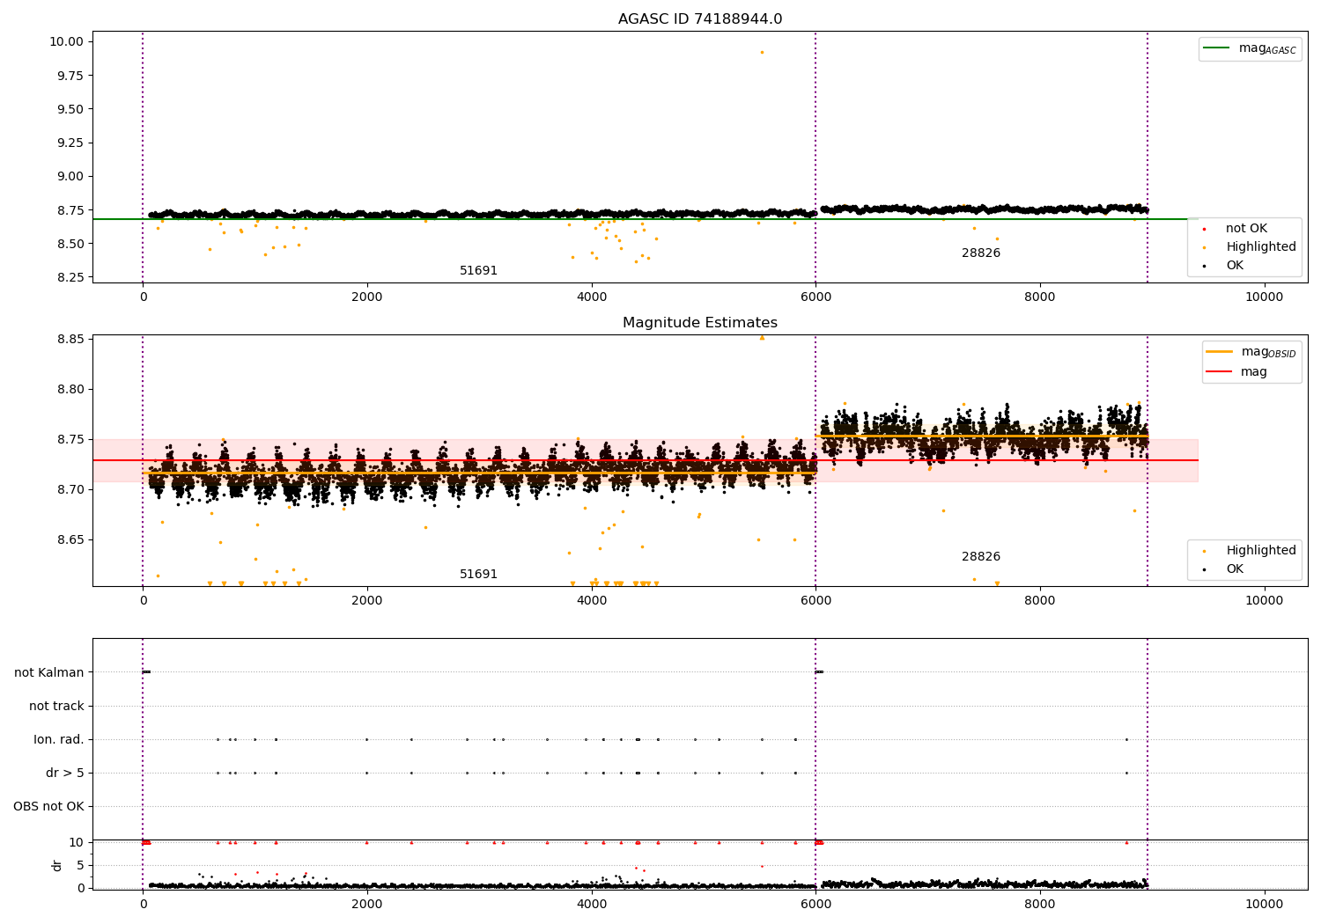
Task: Click the 'not track' row label
Action: 56,707
